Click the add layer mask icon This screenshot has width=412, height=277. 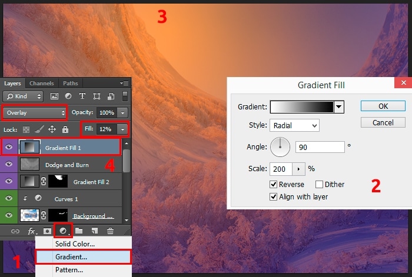click(46, 232)
